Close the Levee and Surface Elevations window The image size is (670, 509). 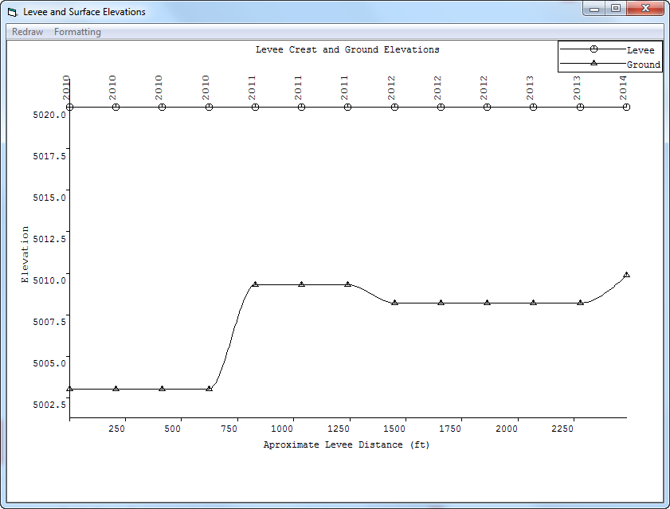644,9
